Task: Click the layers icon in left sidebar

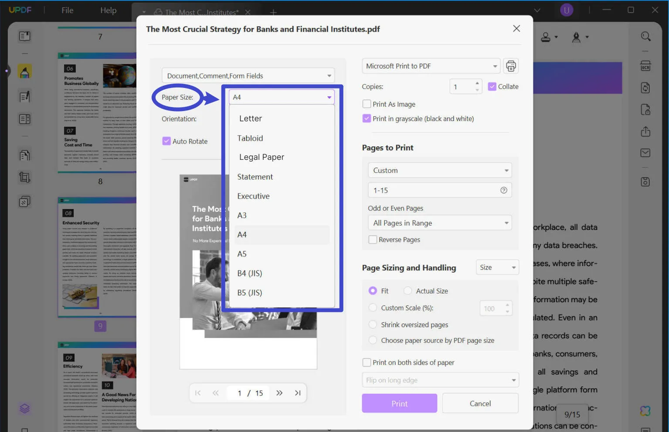Action: click(x=25, y=408)
